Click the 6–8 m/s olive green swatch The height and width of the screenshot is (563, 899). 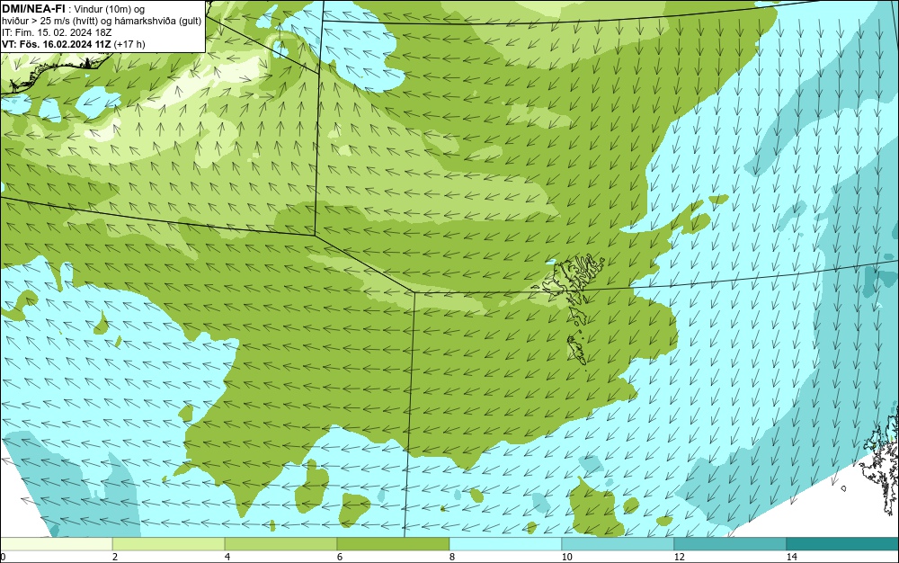pos(394,543)
